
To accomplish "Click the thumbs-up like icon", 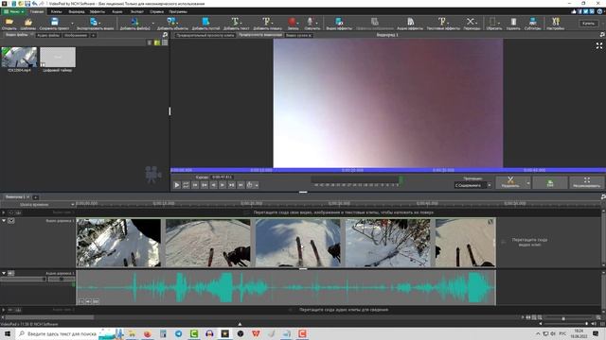I will (574, 11).
